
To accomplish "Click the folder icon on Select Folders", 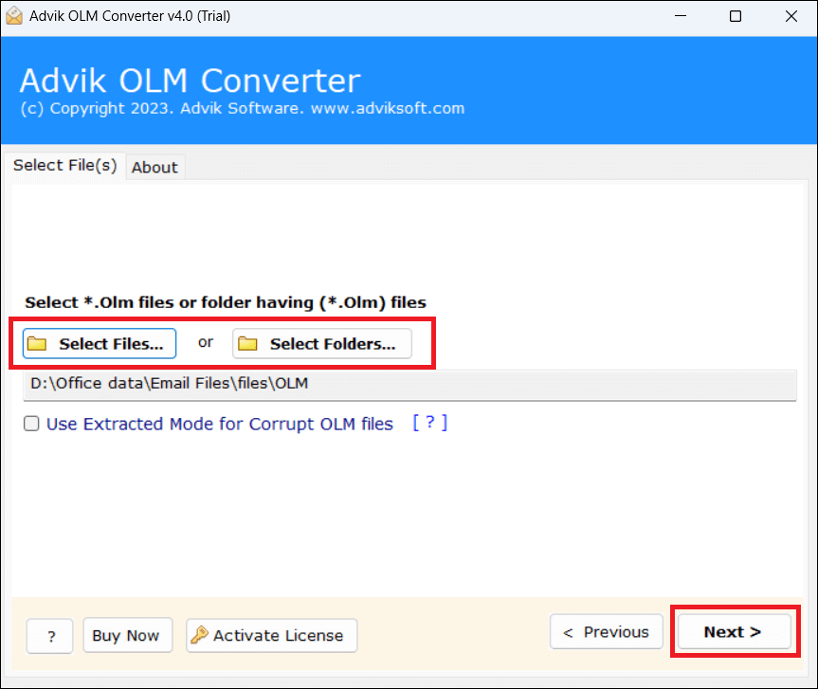I will [247, 344].
